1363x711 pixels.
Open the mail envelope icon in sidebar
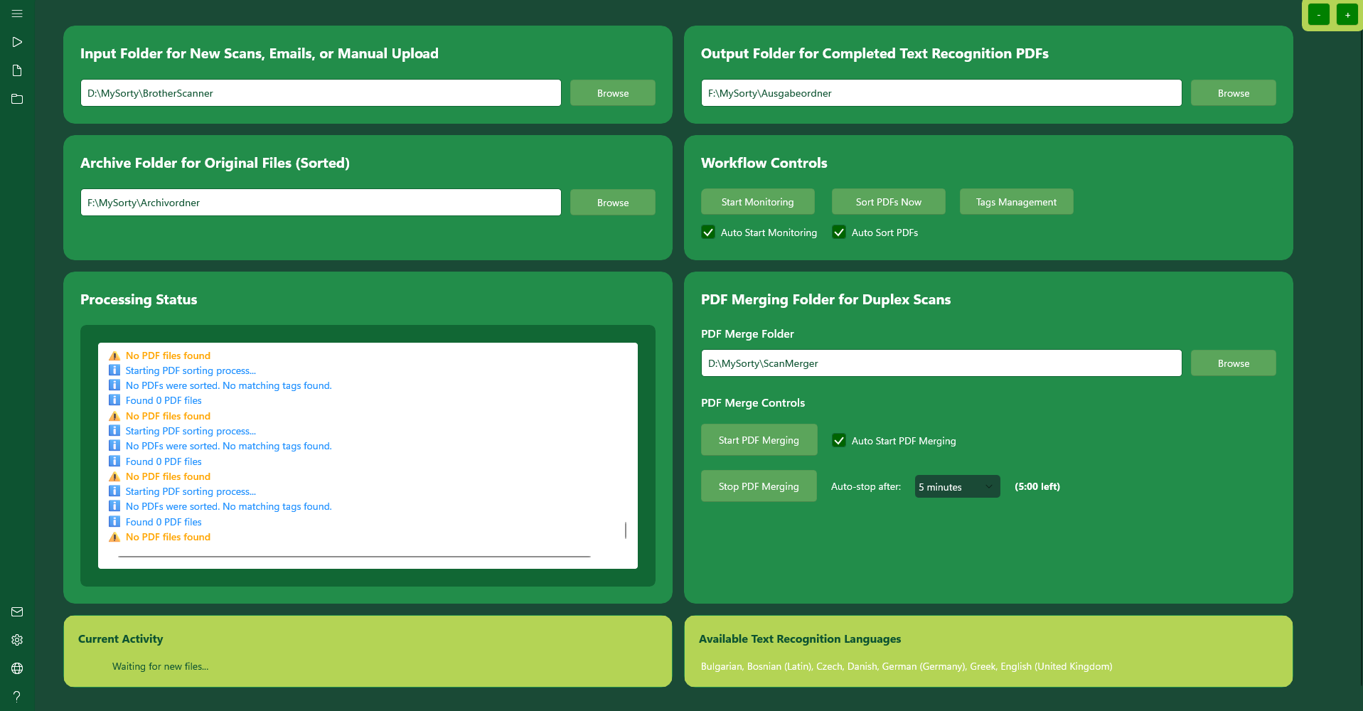point(17,611)
